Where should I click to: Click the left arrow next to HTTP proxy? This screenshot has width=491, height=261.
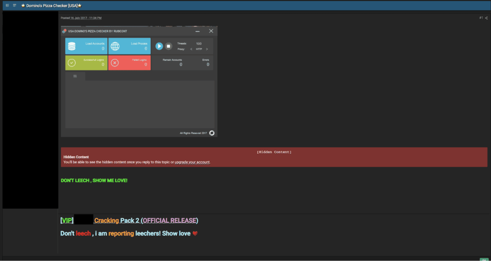(191, 49)
